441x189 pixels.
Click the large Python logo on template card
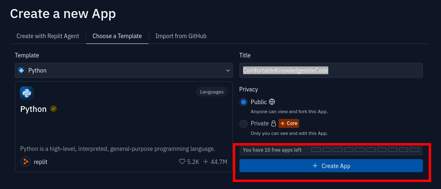point(27,93)
